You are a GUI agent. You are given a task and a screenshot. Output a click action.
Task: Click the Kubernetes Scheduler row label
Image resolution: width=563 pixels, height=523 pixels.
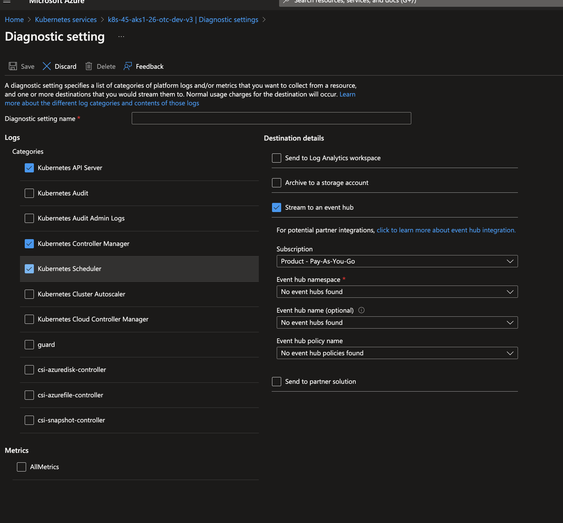69,269
